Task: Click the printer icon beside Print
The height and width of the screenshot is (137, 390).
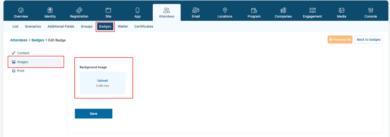Action: click(x=14, y=71)
